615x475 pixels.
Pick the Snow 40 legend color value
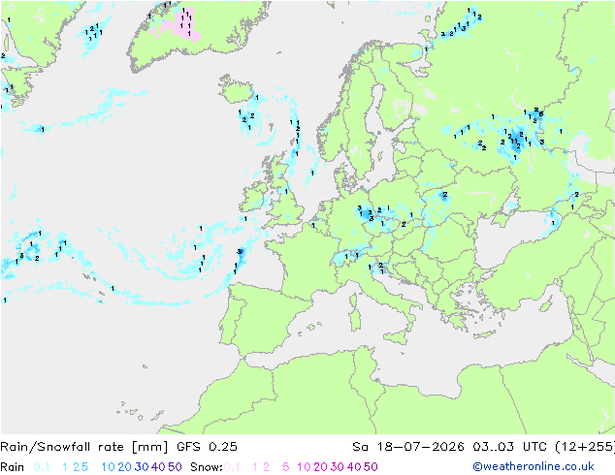coord(354,467)
